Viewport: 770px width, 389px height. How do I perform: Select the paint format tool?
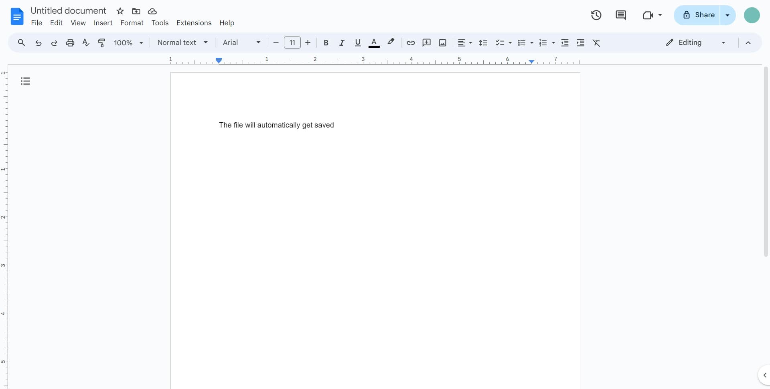coord(101,43)
